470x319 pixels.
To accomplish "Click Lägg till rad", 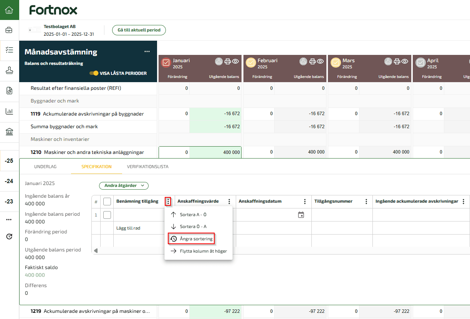I will (128, 228).
